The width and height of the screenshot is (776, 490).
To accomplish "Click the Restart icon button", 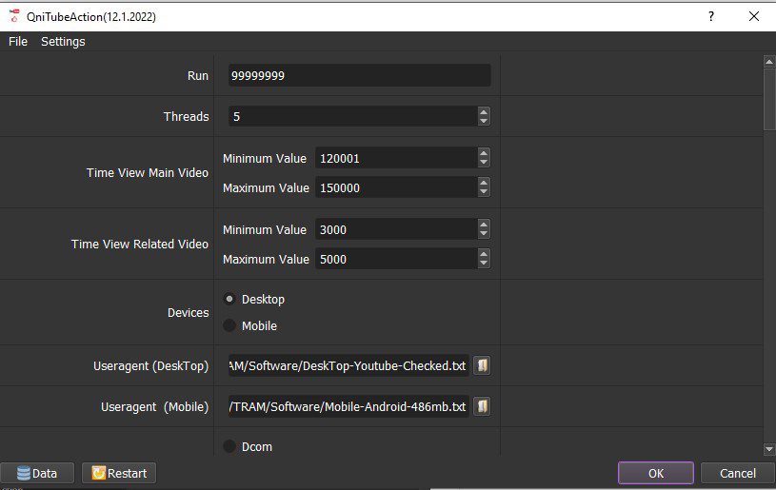I will 118,473.
